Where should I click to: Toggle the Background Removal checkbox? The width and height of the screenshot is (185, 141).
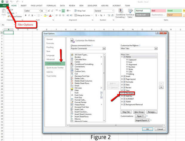tap(124, 104)
